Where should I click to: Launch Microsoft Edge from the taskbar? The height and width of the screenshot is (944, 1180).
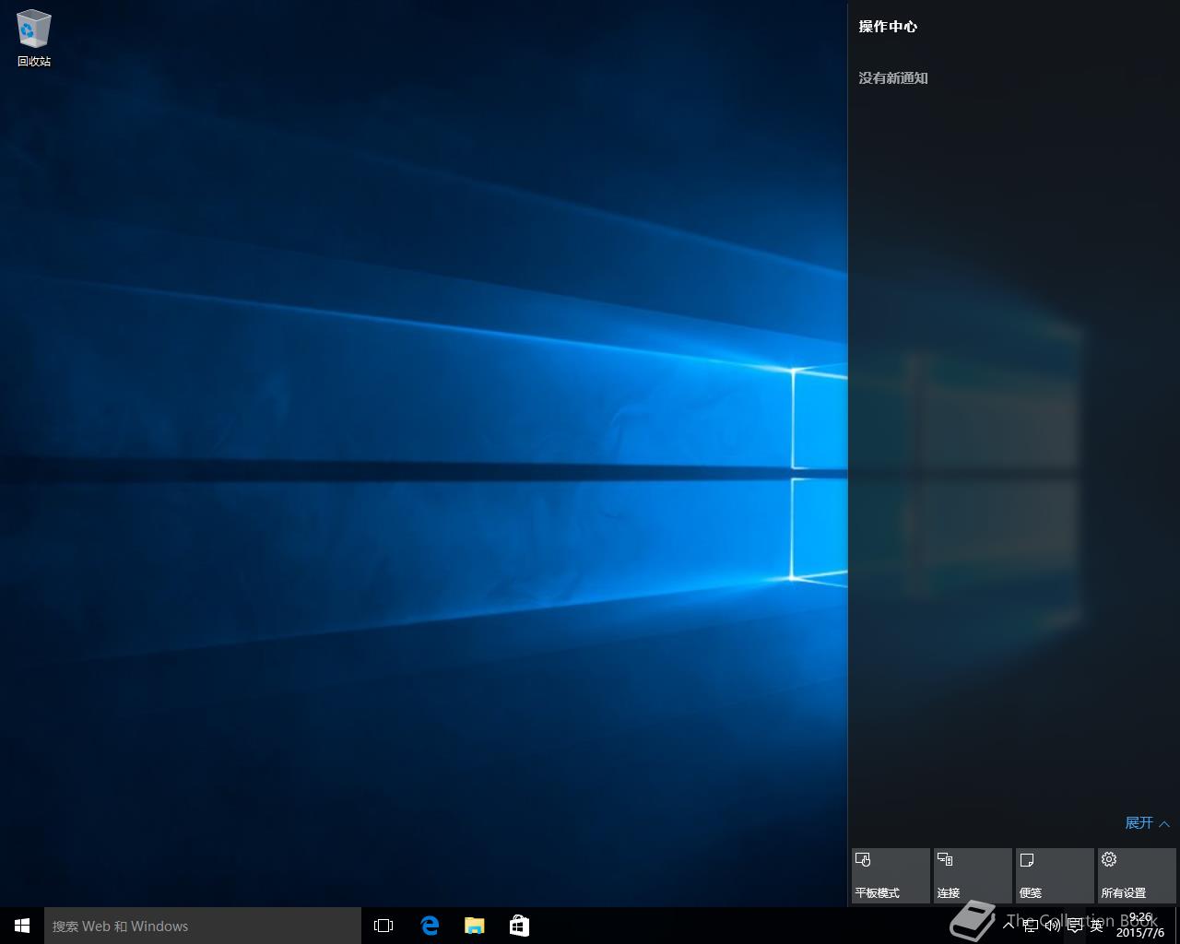(430, 926)
